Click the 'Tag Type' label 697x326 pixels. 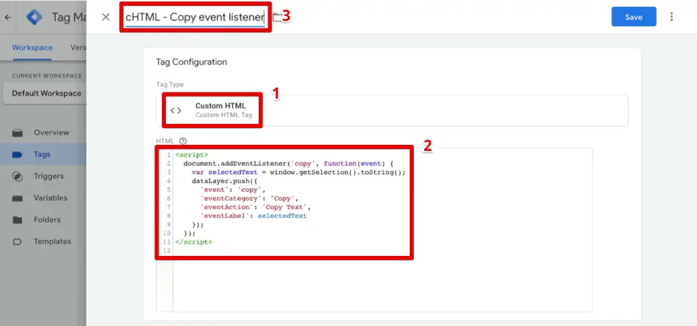click(169, 84)
